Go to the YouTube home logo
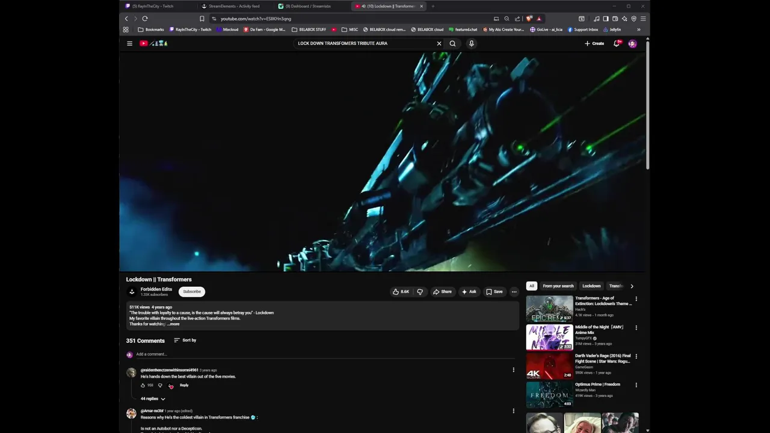 pos(153,43)
